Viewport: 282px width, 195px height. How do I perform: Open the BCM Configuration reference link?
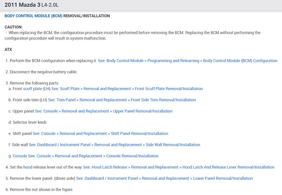(187, 61)
